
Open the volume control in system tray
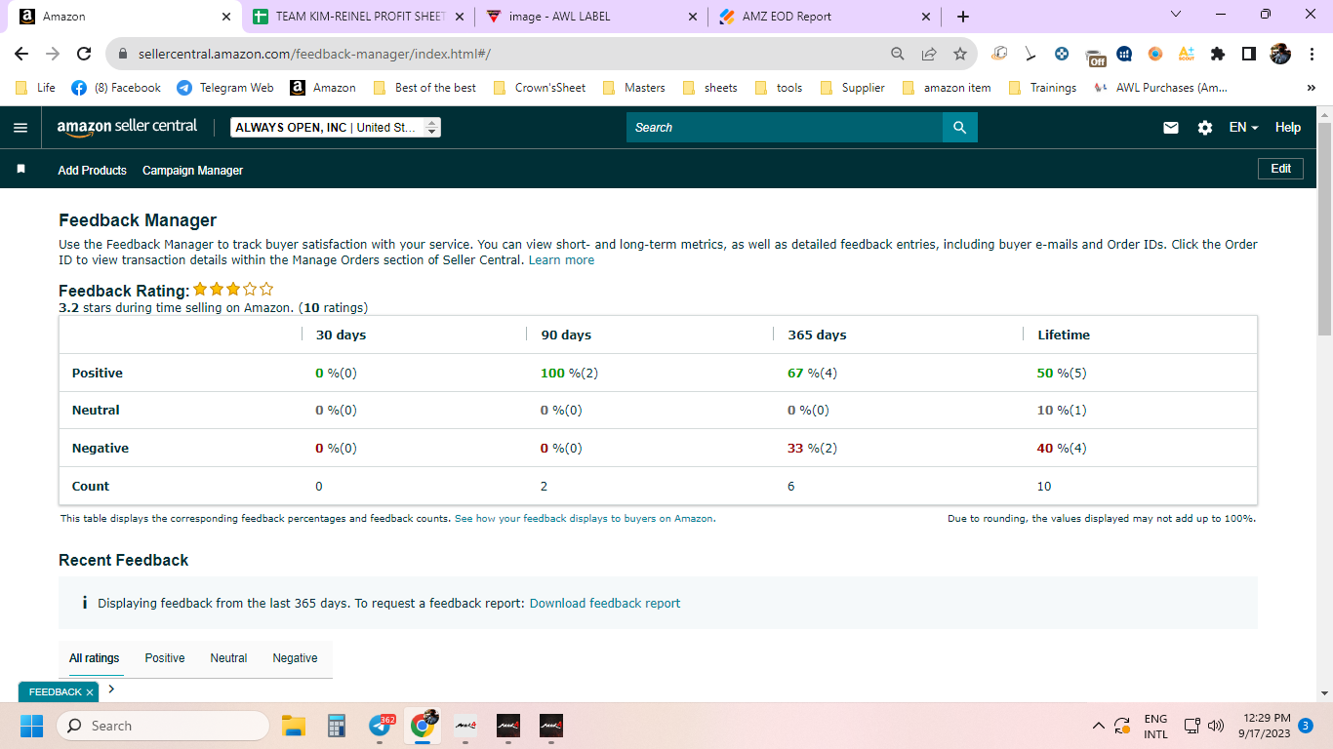(x=1216, y=726)
